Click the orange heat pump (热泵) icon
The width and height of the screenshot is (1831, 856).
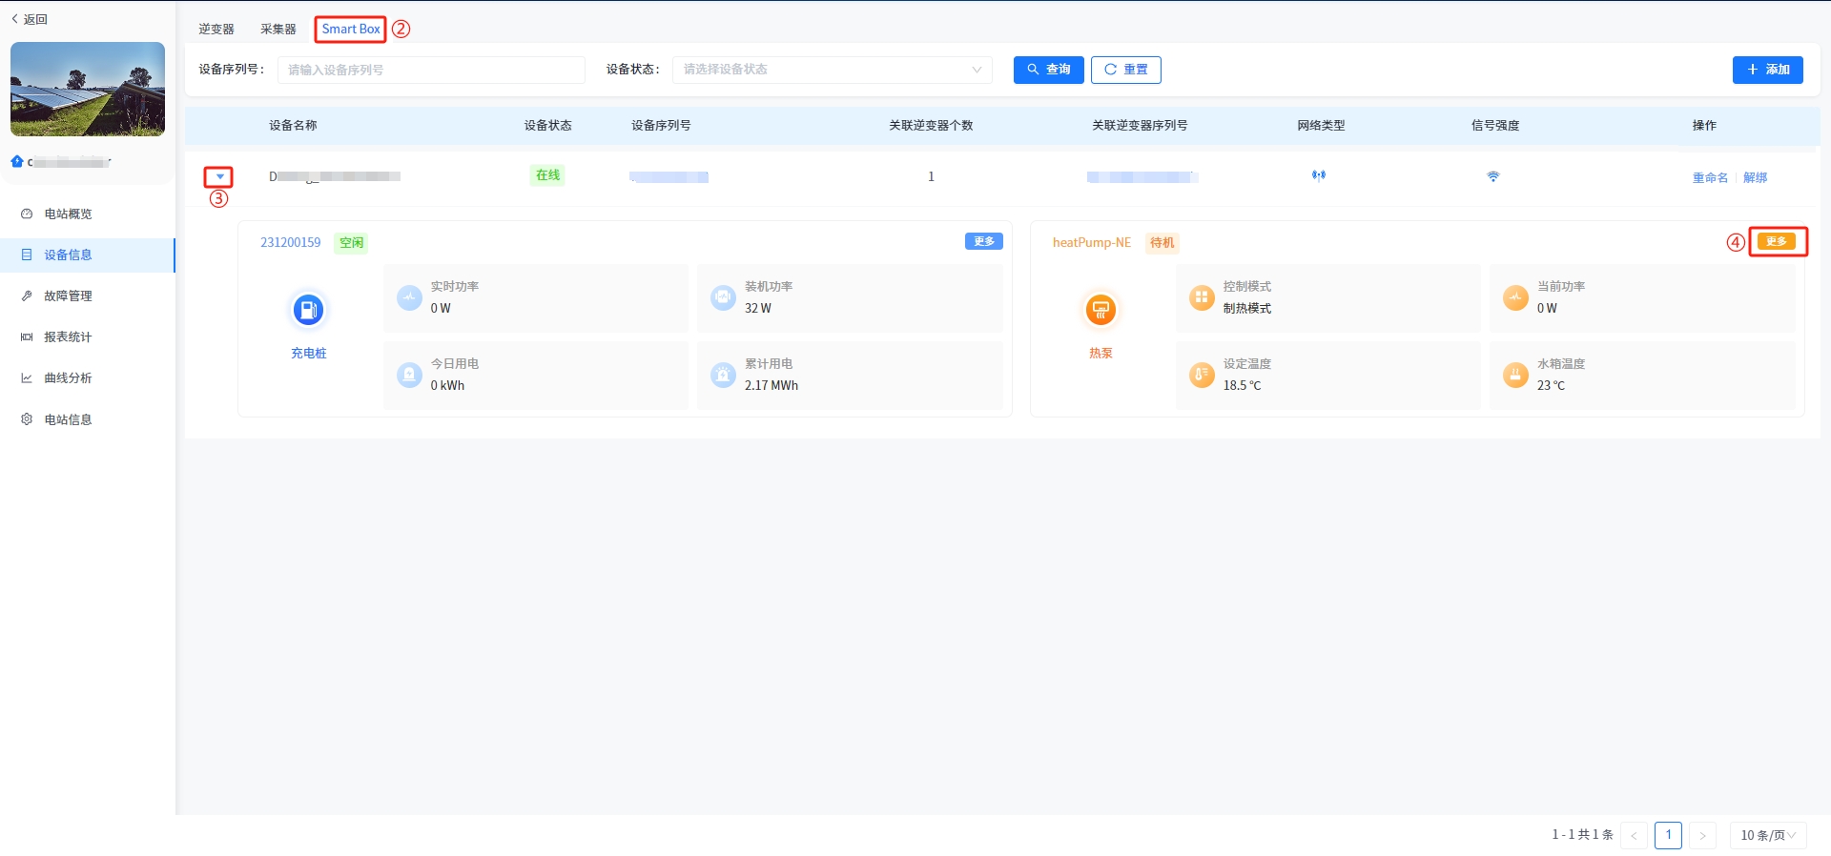click(x=1101, y=310)
